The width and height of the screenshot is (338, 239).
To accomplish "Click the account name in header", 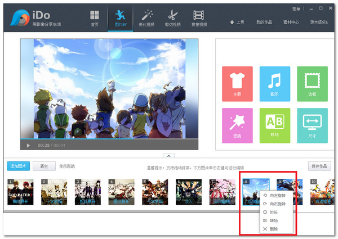I will (x=319, y=22).
